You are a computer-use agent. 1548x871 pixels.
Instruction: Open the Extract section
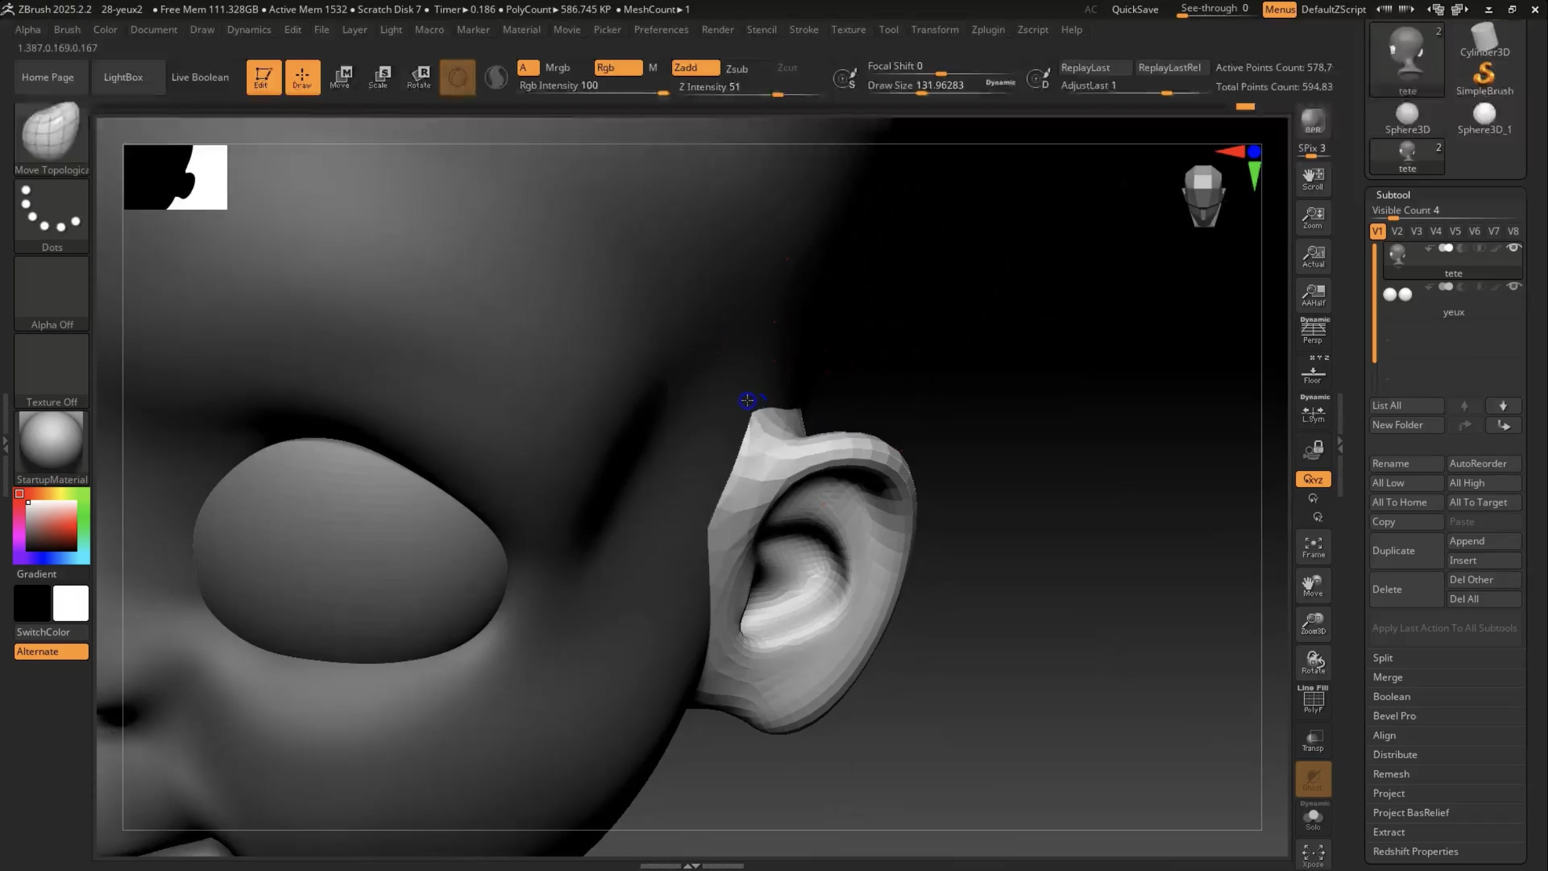tap(1388, 831)
